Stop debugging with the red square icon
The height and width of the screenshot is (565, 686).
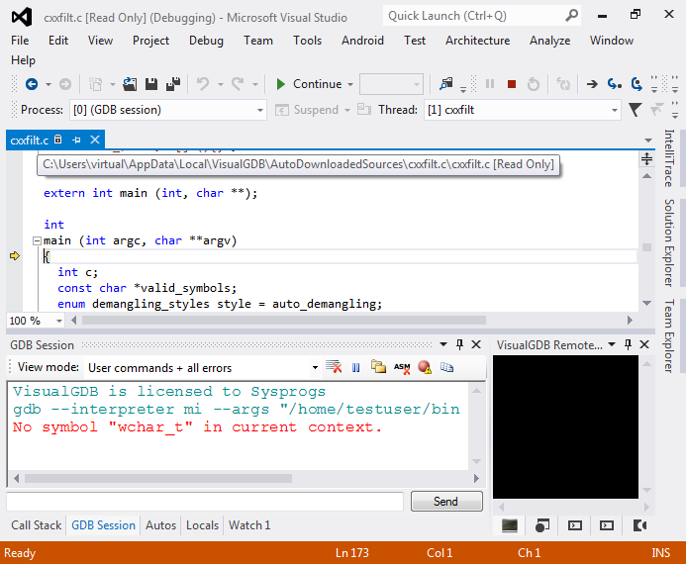(512, 84)
